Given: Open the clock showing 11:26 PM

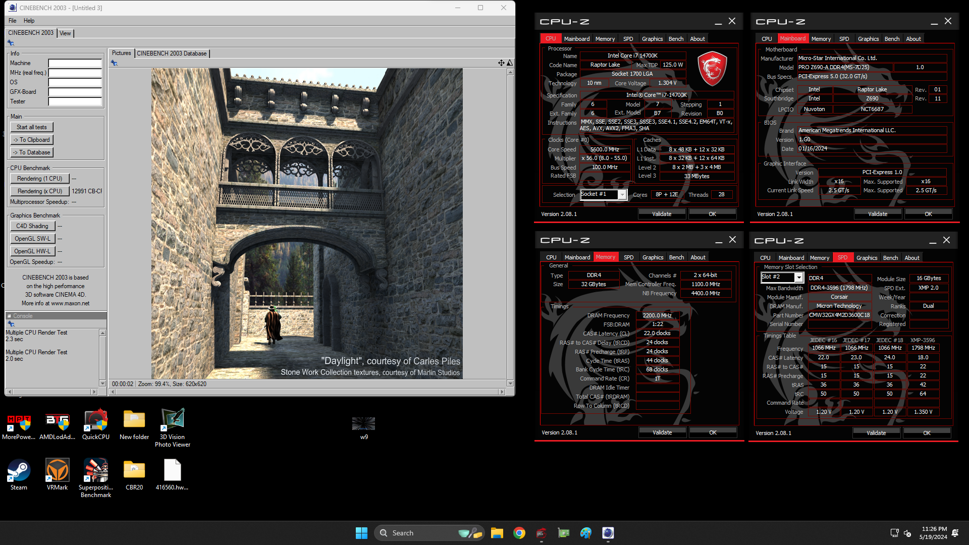Looking at the screenshot, I should coord(933,533).
